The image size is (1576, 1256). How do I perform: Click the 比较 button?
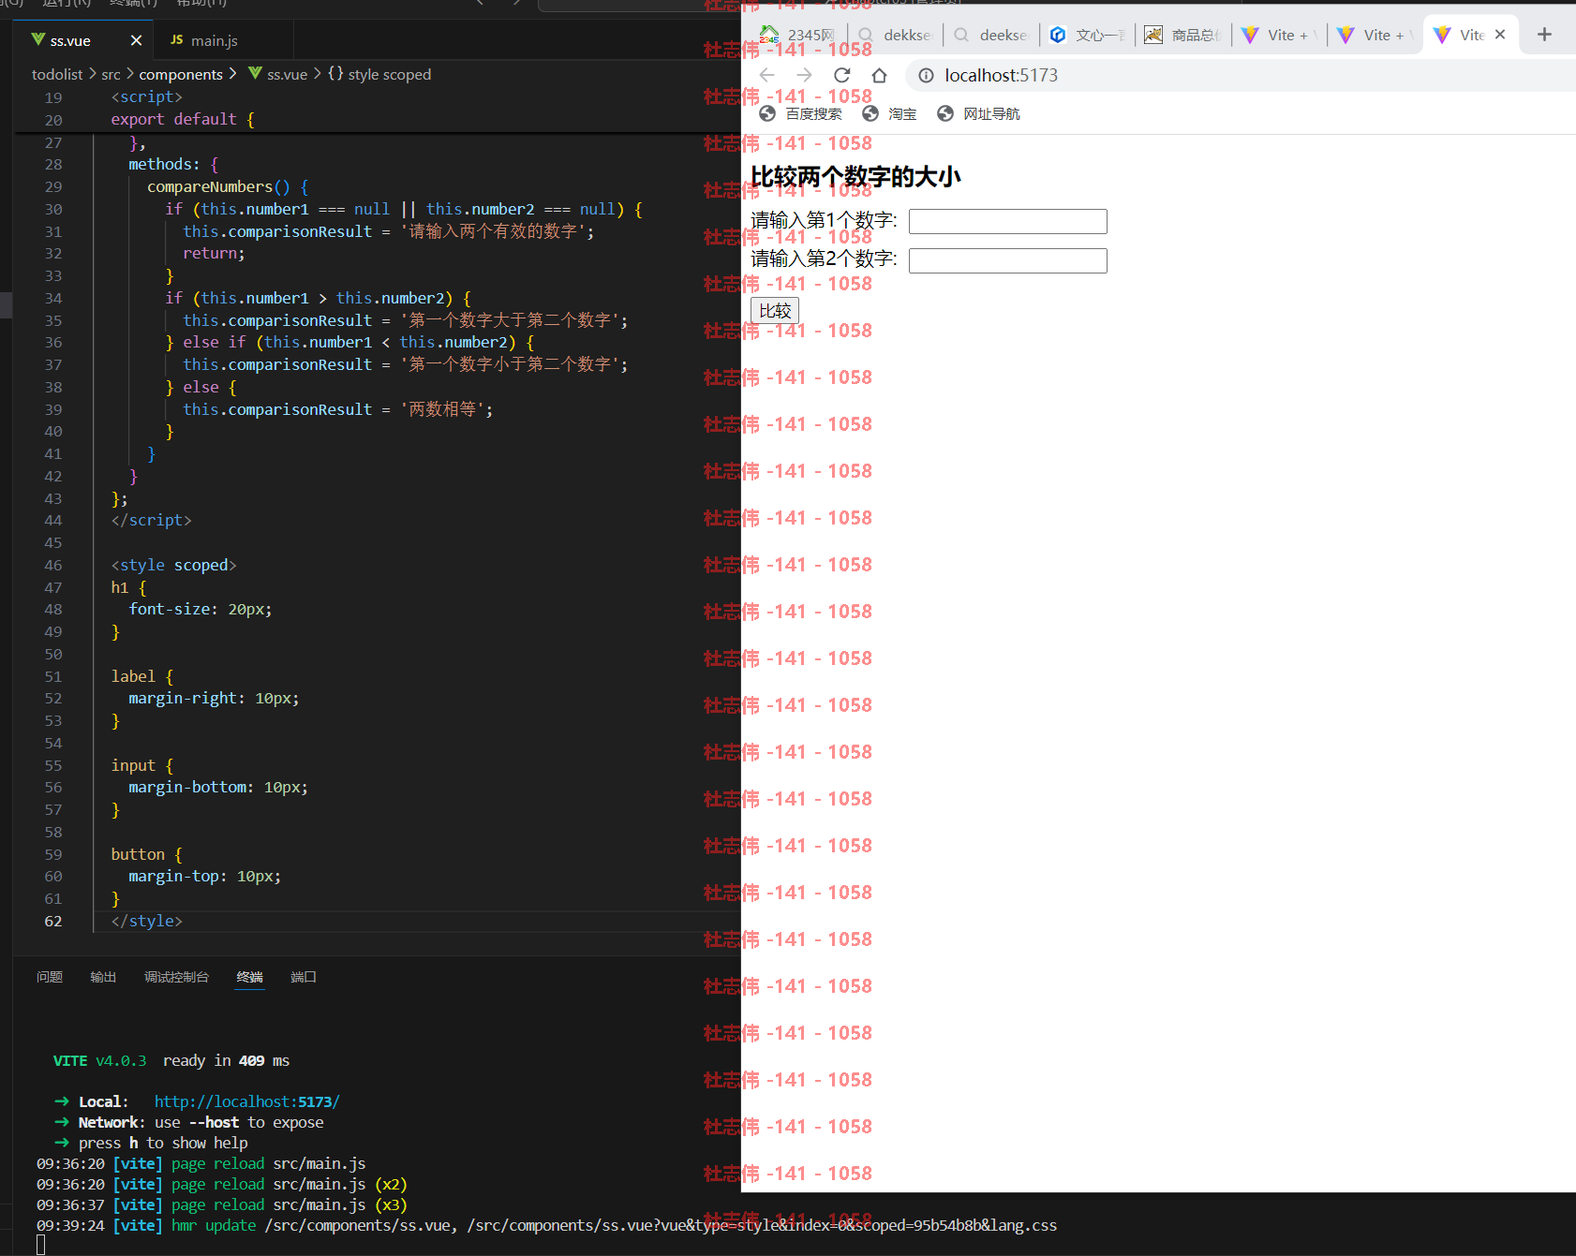775,311
